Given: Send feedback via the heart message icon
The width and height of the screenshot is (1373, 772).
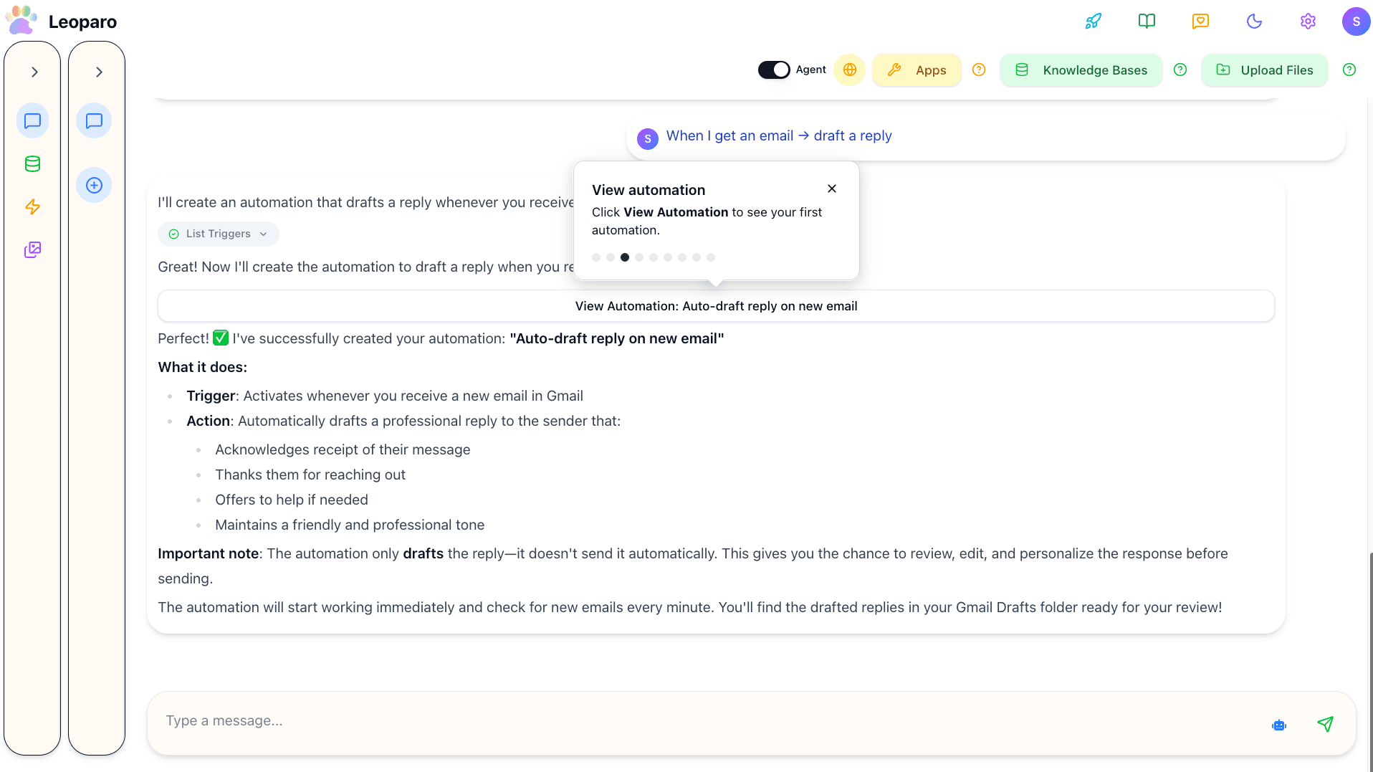Looking at the screenshot, I should 1200,21.
